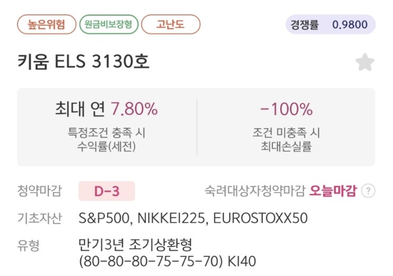Screen dimensions: 393x276
Task: Tap the -100% maximum loss figure
Action: [286, 109]
